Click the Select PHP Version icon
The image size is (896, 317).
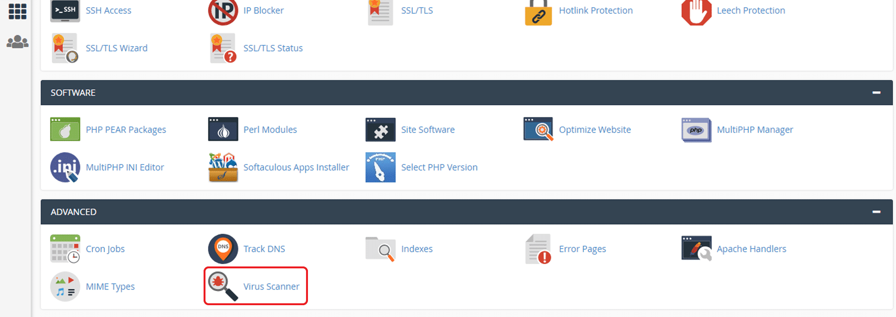coord(380,167)
